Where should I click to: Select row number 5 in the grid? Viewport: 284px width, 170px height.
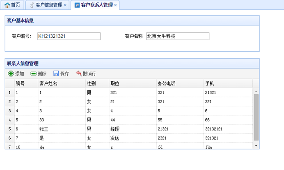[x=9, y=129]
